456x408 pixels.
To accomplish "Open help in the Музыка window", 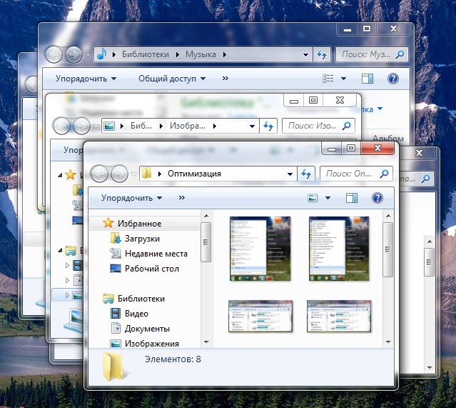I will (x=393, y=79).
